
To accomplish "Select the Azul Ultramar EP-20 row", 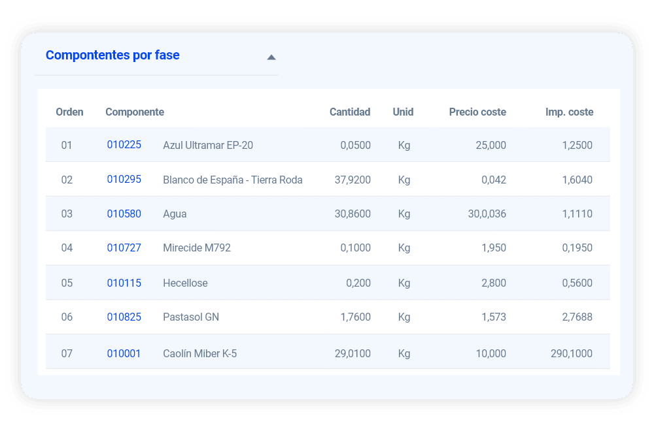I will click(328, 145).
